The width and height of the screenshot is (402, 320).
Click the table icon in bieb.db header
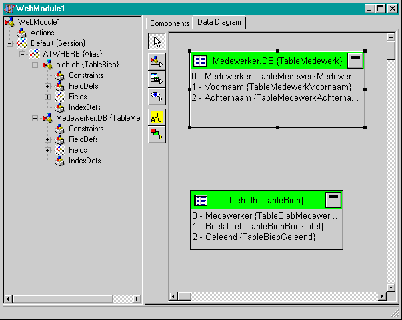pyautogui.click(x=201, y=200)
